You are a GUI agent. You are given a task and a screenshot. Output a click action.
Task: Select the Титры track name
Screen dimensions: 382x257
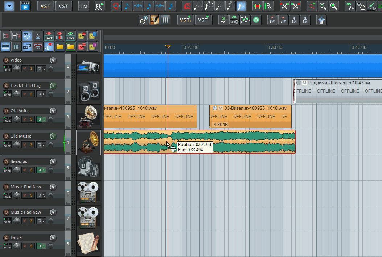[x=16, y=237]
